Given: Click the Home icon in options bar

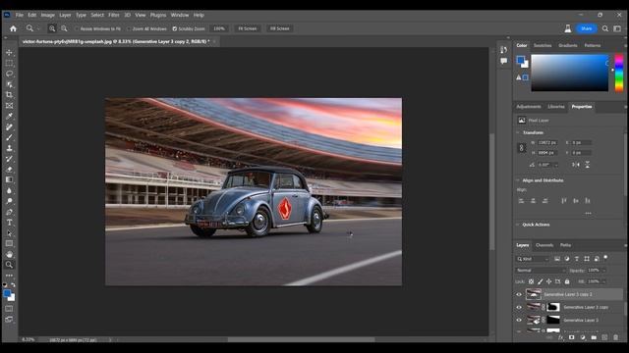Looking at the screenshot, I should (13, 28).
